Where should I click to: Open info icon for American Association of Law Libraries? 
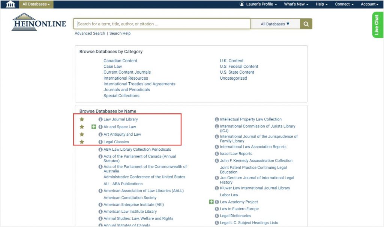tap(100, 191)
